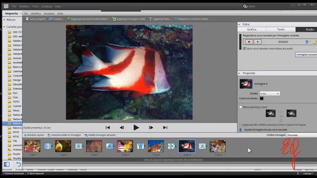Image resolution: width=317 pixels, height=178 pixels.
Task: Click the red record narration button
Action: [x=249, y=42]
